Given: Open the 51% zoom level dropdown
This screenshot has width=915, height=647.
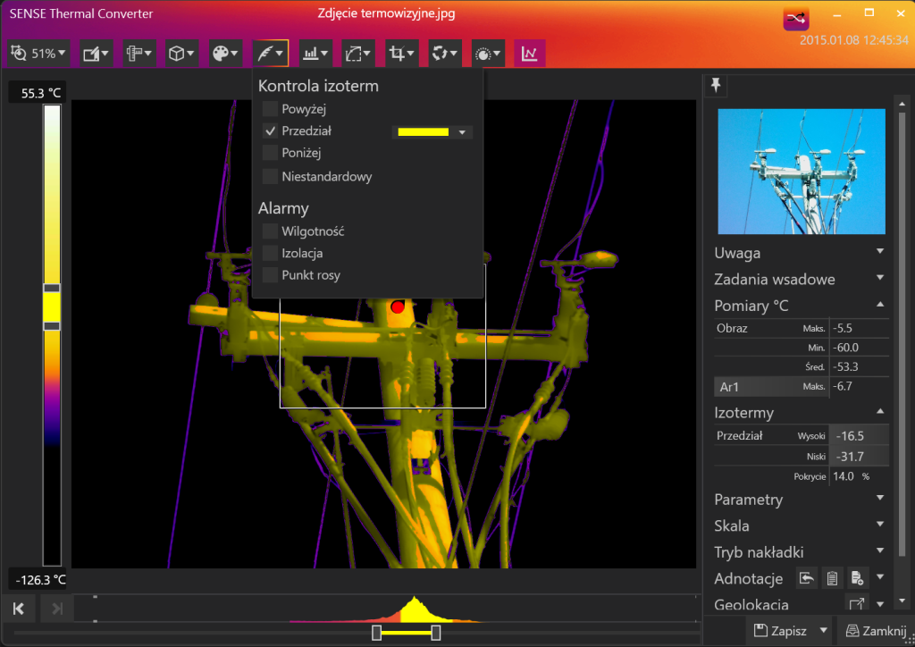Looking at the screenshot, I should (x=38, y=54).
